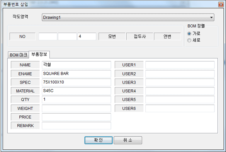
Task: Click the USER3 input field
Action: point(180,82)
